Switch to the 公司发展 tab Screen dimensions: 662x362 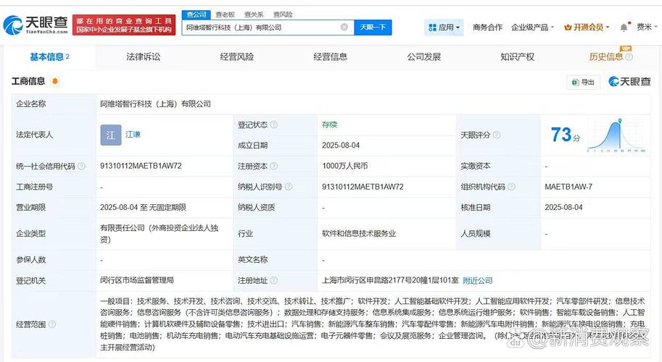tap(424, 57)
